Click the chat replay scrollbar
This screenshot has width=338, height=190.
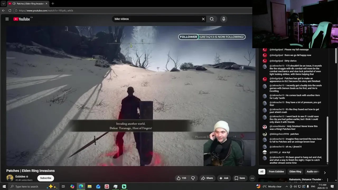(328, 140)
